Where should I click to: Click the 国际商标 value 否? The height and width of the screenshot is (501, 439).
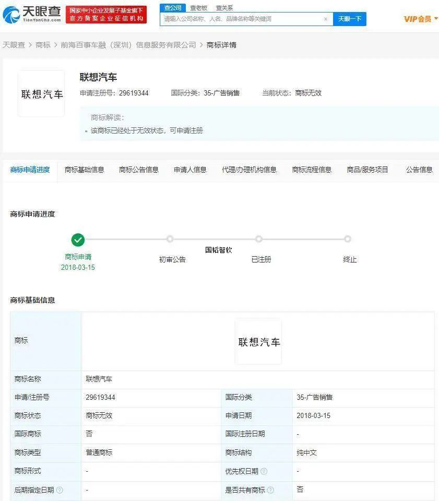tap(89, 434)
